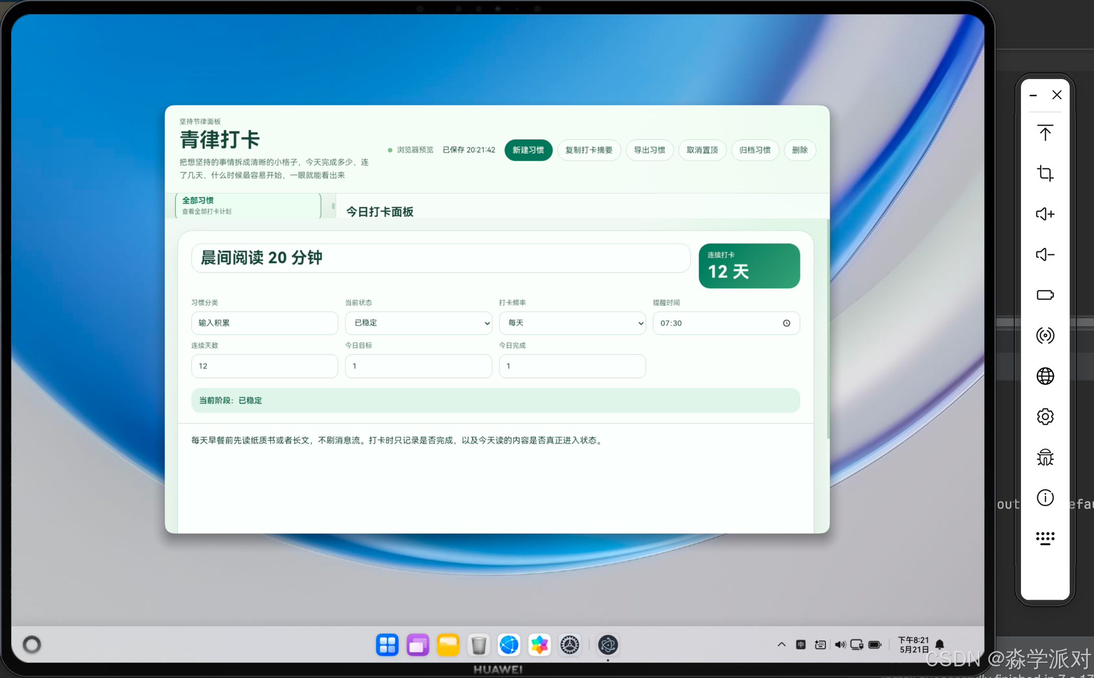1094x678 pixels.
Task: Lower volume with the emulator speaker minus icon
Action: (x=1045, y=254)
